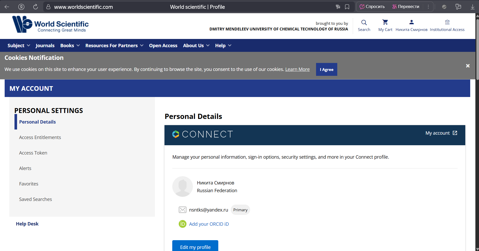The height and width of the screenshot is (251, 479).
Task: Open the Learn More cookies link
Action: (x=297, y=69)
